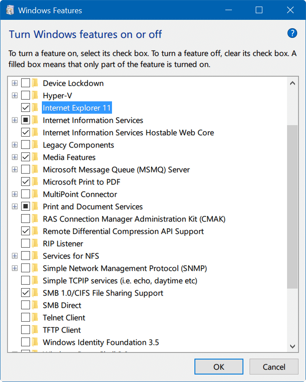Image resolution: width=306 pixels, height=382 pixels.
Task: Click the folder icon beside SMB Direct
Action: pos(35,305)
